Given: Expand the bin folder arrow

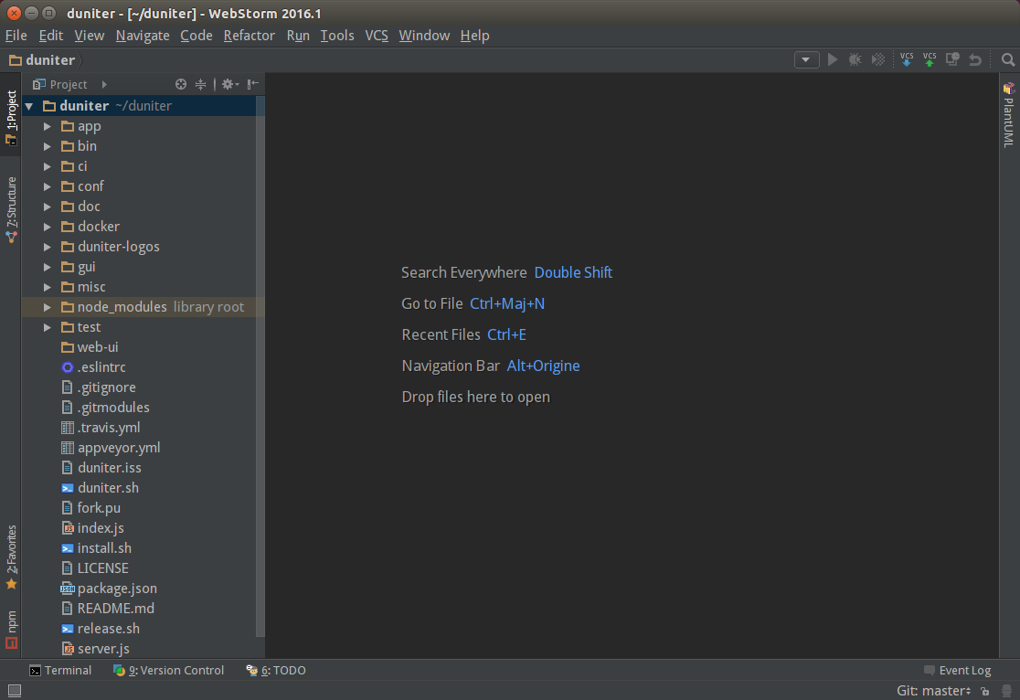Looking at the screenshot, I should [x=47, y=146].
